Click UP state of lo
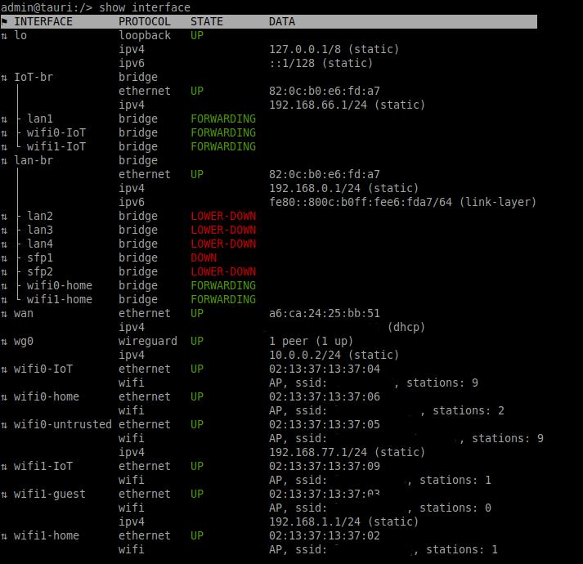The image size is (583, 564). 197,35
